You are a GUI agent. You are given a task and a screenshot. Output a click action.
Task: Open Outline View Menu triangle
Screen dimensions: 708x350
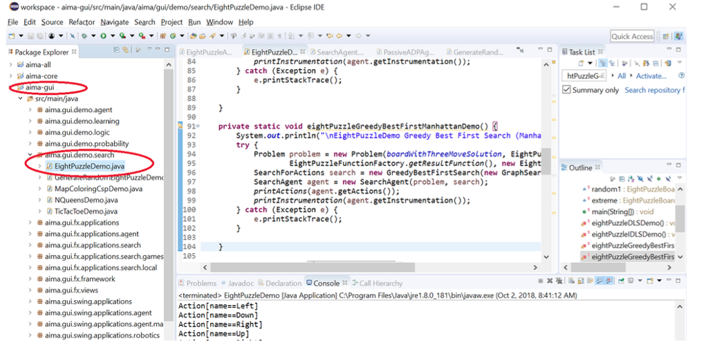680,178
